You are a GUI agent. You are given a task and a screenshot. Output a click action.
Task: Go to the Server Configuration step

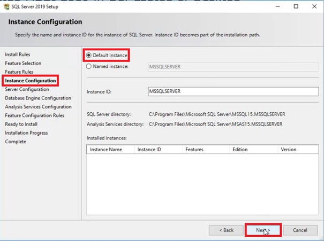(x=27, y=89)
